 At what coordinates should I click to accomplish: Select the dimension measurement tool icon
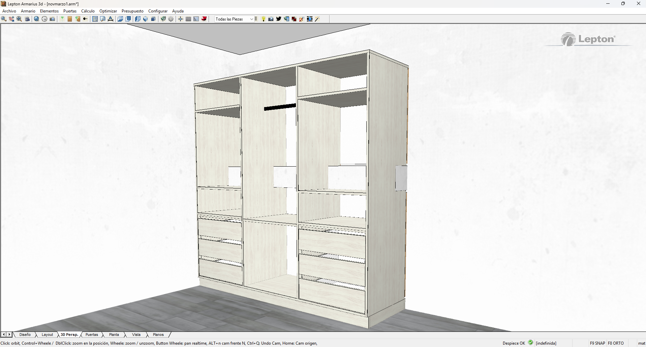(111, 19)
